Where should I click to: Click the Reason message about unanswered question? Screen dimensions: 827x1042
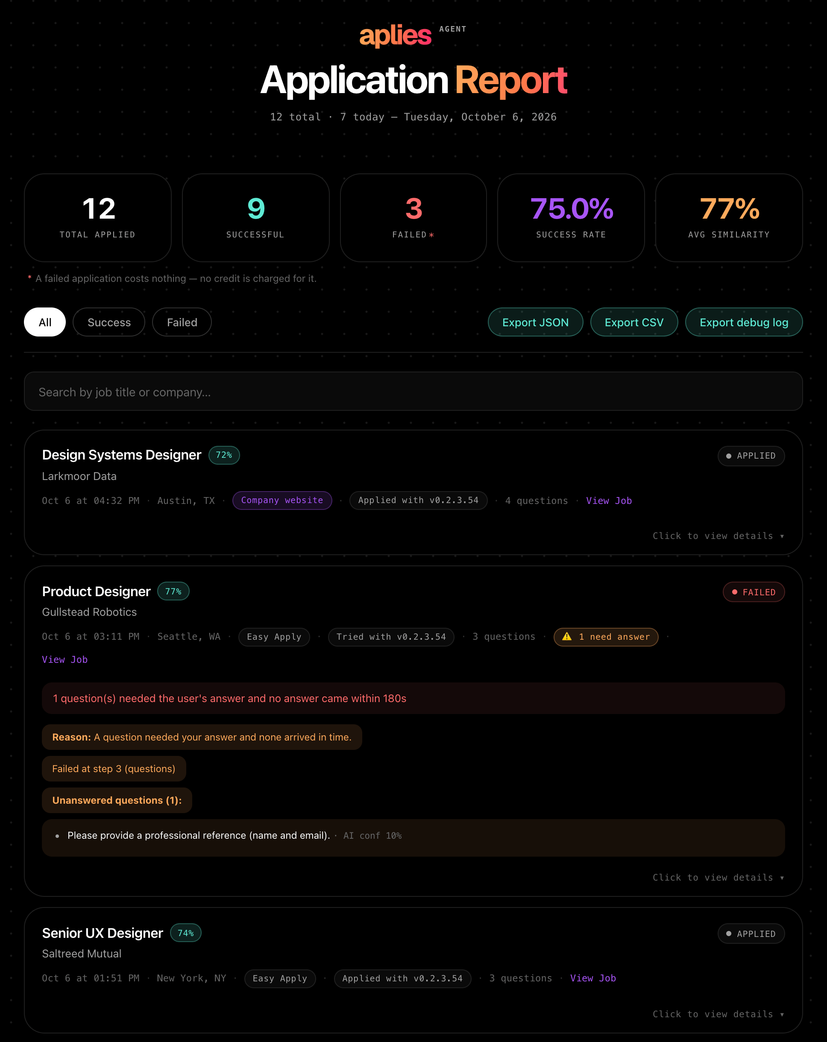click(x=202, y=737)
